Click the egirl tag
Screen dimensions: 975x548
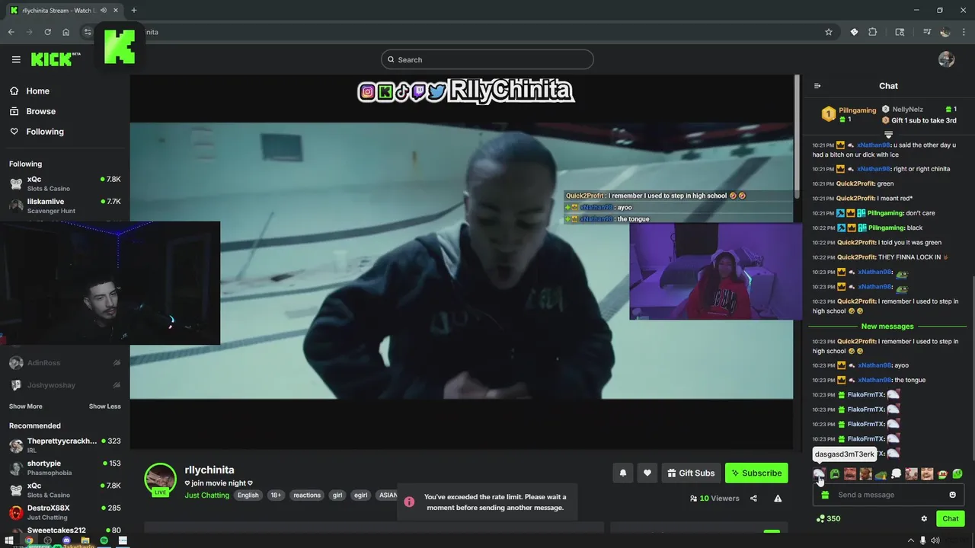coord(360,495)
